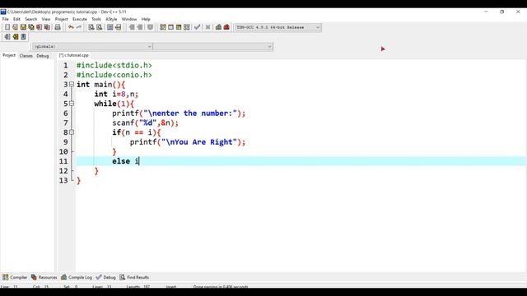
Task: Click the Open file toolbar icon
Action: click(x=15, y=27)
